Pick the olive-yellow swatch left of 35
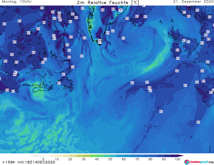The image size is (214, 165). click(x=80, y=156)
